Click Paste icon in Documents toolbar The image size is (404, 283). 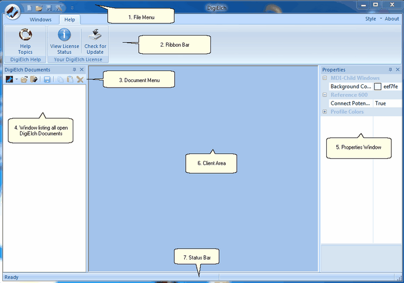point(70,79)
